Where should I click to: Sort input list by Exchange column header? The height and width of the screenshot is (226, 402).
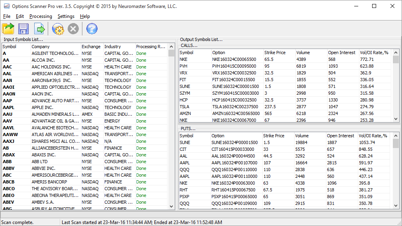[92, 47]
